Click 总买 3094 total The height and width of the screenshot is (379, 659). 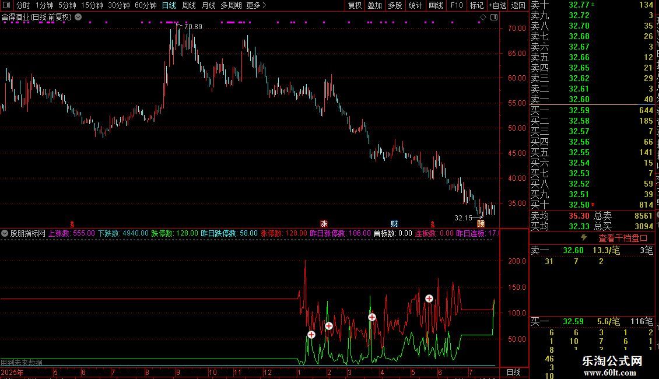click(623, 226)
